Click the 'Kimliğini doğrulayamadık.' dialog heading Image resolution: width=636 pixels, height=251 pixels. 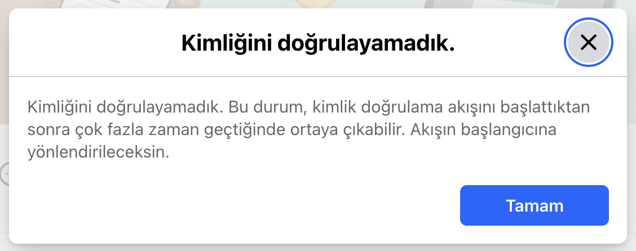318,43
